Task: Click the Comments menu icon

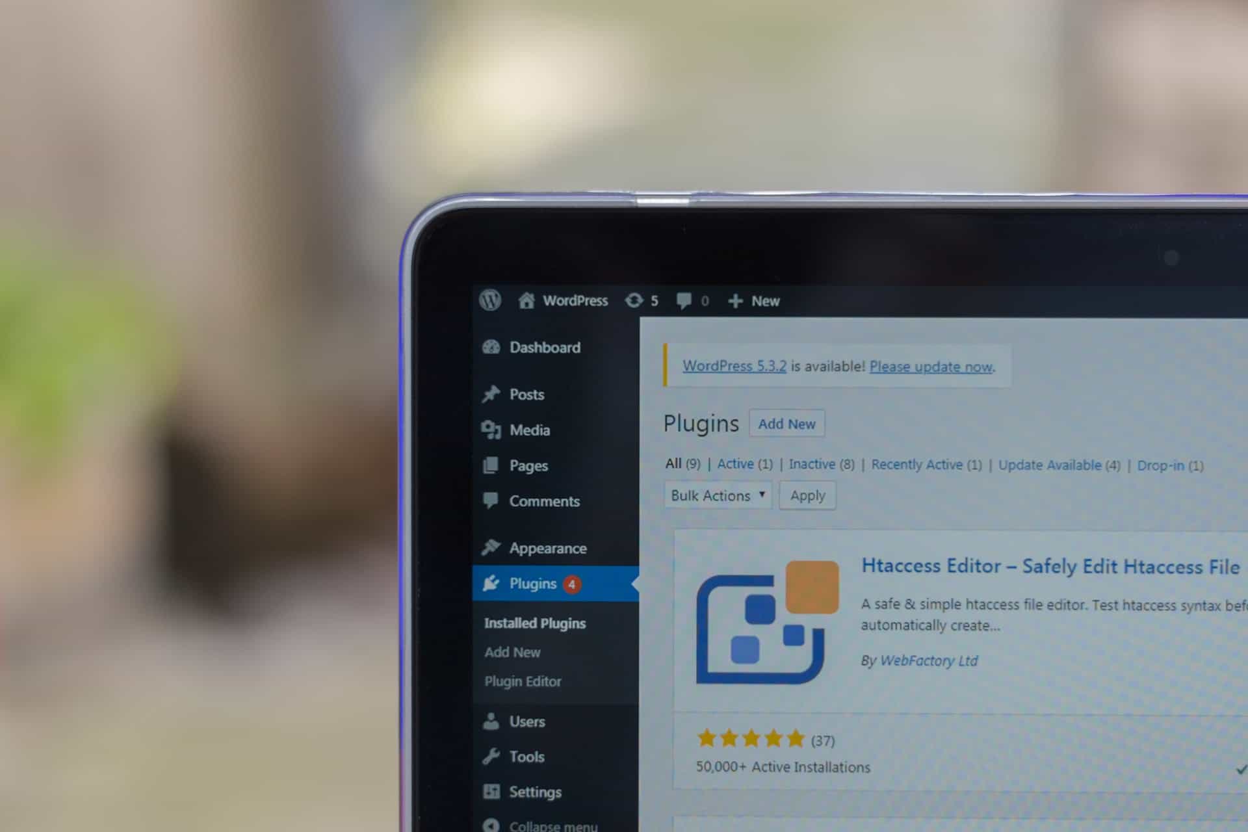Action: [489, 501]
